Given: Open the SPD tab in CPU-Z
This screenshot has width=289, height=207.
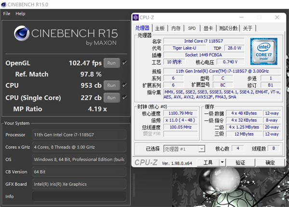Looking at the screenshot, I should (192, 28).
